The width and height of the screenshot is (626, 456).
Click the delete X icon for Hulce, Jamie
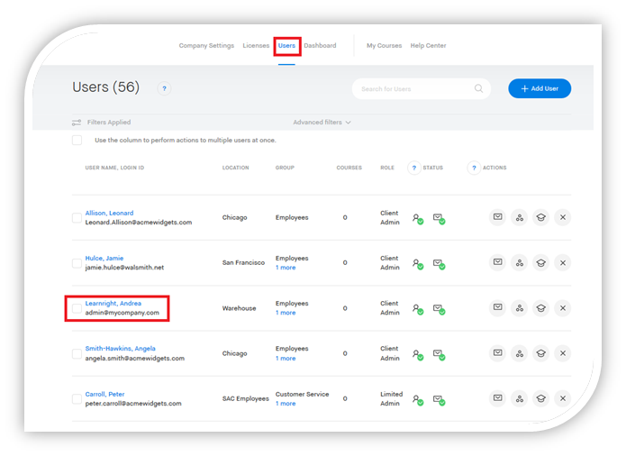click(x=563, y=262)
